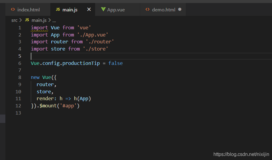This screenshot has width=272, height=160.
Task: Click line number 5 in the gutter
Action: click(x=20, y=56)
